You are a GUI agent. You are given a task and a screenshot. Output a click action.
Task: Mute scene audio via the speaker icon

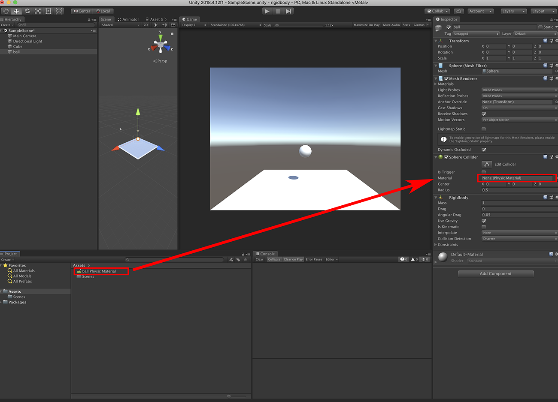164,25
